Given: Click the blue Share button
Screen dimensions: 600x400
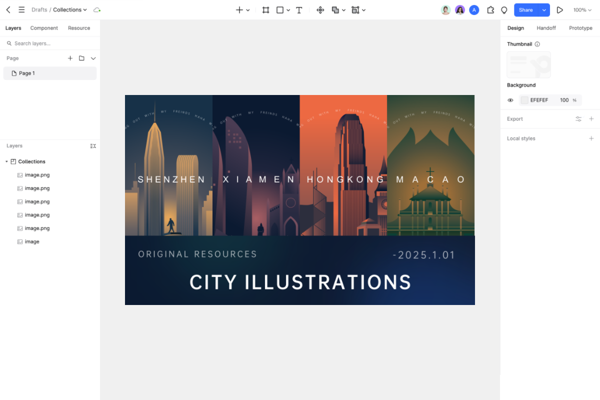Looking at the screenshot, I should [526, 10].
